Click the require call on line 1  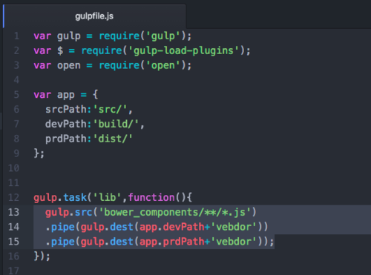pos(119,36)
